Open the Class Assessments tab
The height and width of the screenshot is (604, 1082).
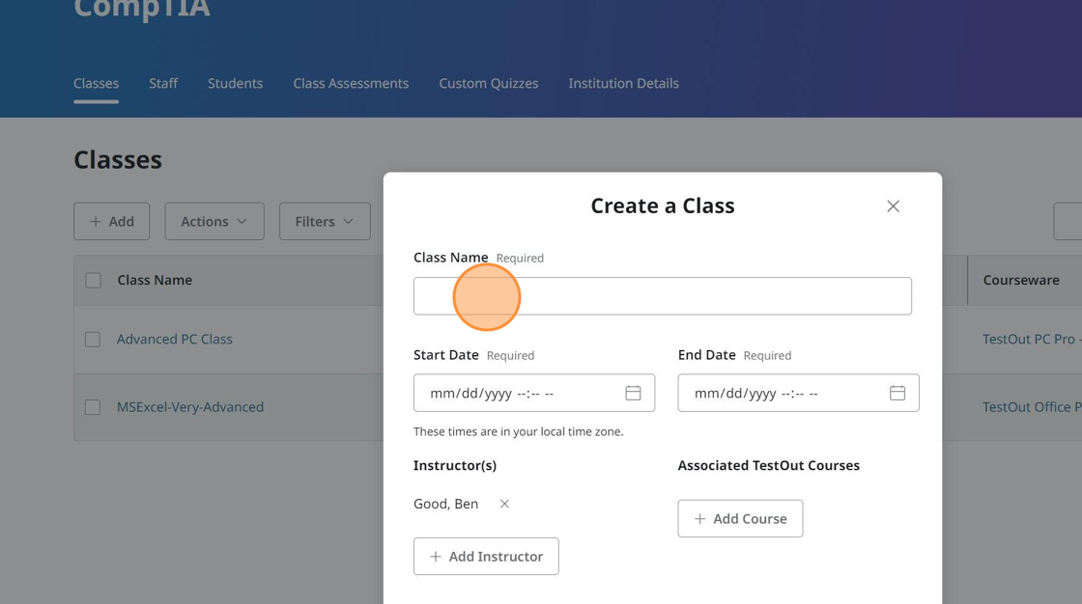click(x=351, y=84)
